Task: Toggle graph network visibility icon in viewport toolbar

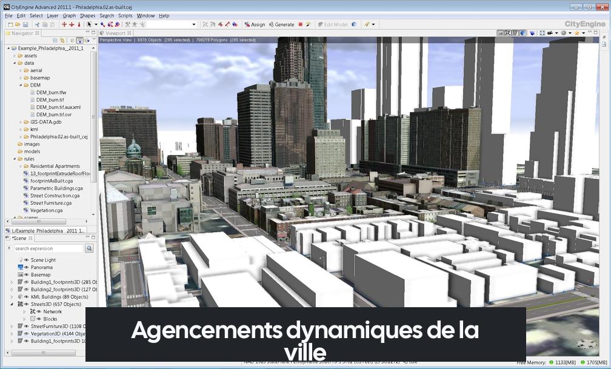Action: (508, 33)
